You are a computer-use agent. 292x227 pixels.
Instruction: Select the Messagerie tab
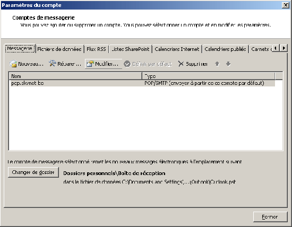tap(20, 49)
